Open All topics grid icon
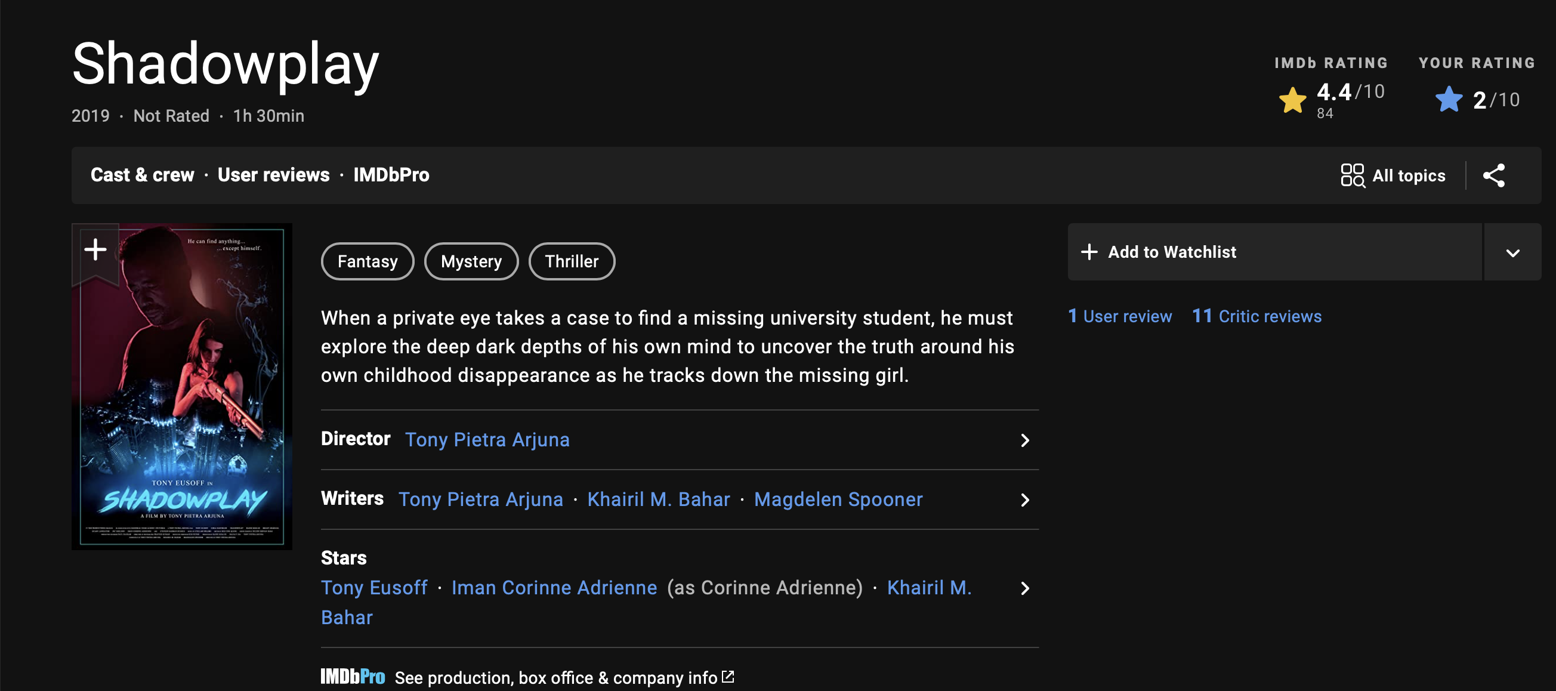 click(1352, 176)
